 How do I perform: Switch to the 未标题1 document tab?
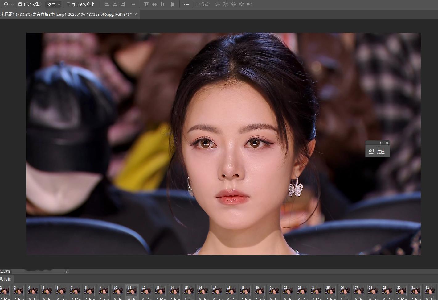pyautogui.click(x=66, y=14)
